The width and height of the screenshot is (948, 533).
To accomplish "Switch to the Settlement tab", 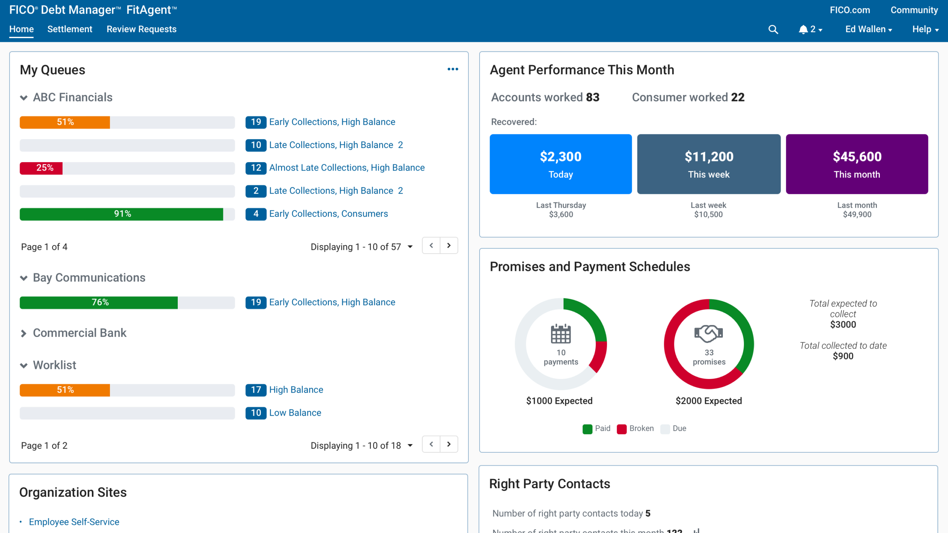I will [x=70, y=29].
